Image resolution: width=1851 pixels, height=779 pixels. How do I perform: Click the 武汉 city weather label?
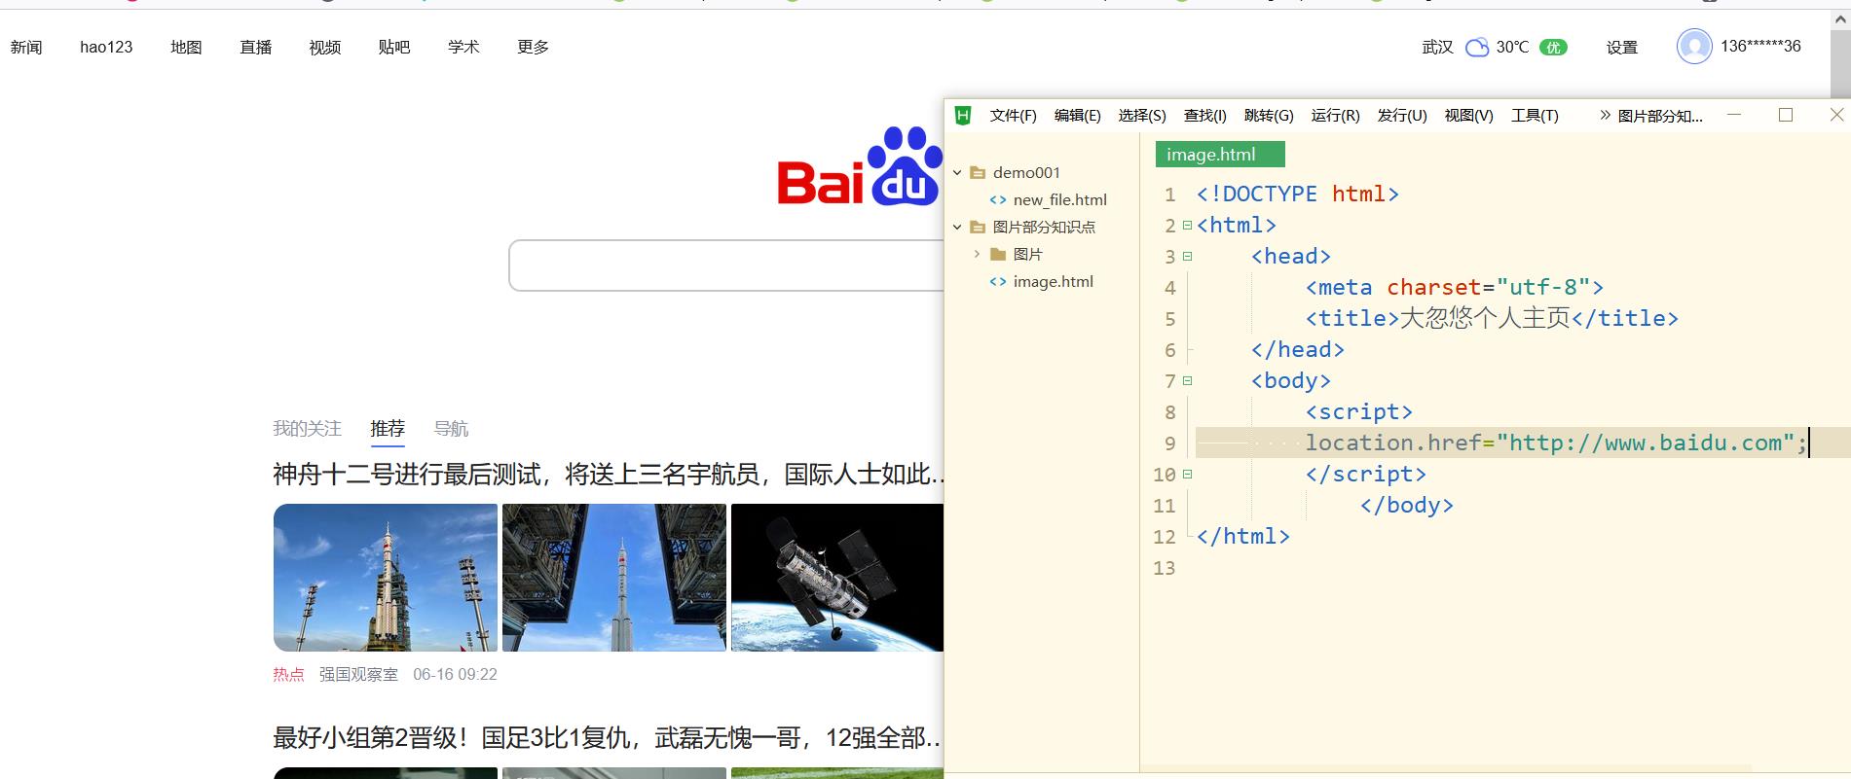coord(1437,47)
